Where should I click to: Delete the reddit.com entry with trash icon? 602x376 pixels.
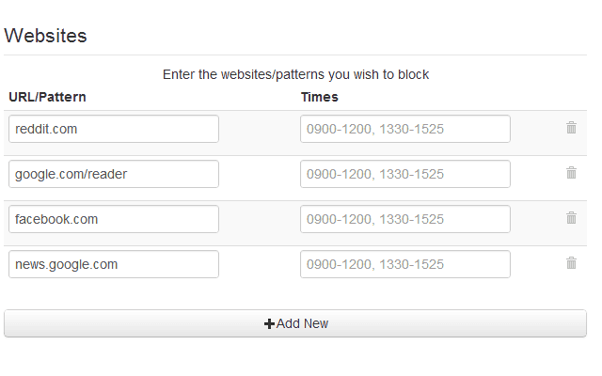pyautogui.click(x=571, y=128)
